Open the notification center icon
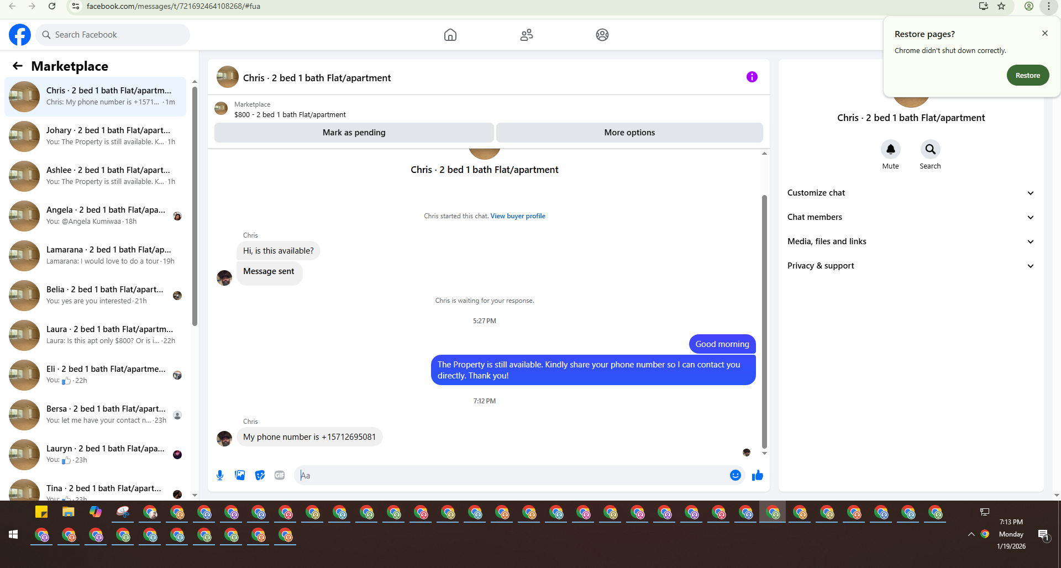 click(x=1043, y=534)
